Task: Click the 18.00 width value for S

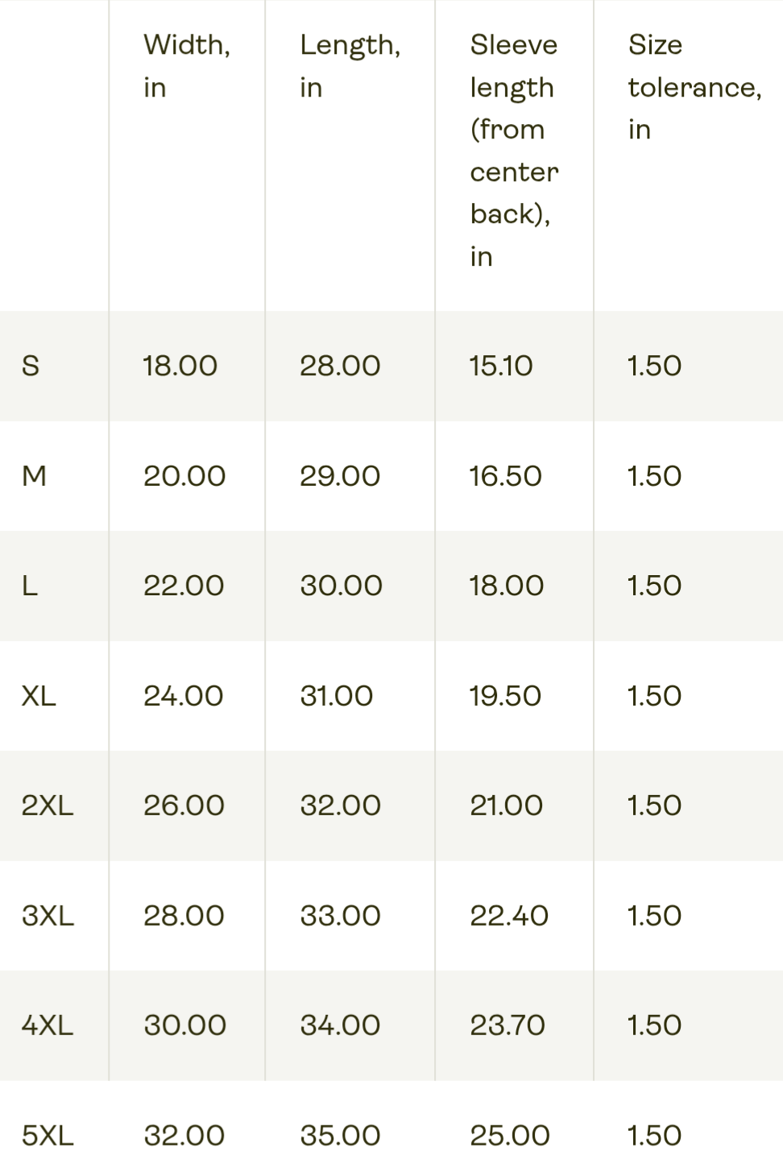Action: coord(180,367)
